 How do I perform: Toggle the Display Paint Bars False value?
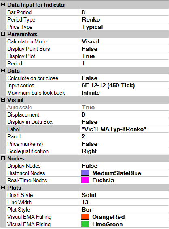click(125, 49)
